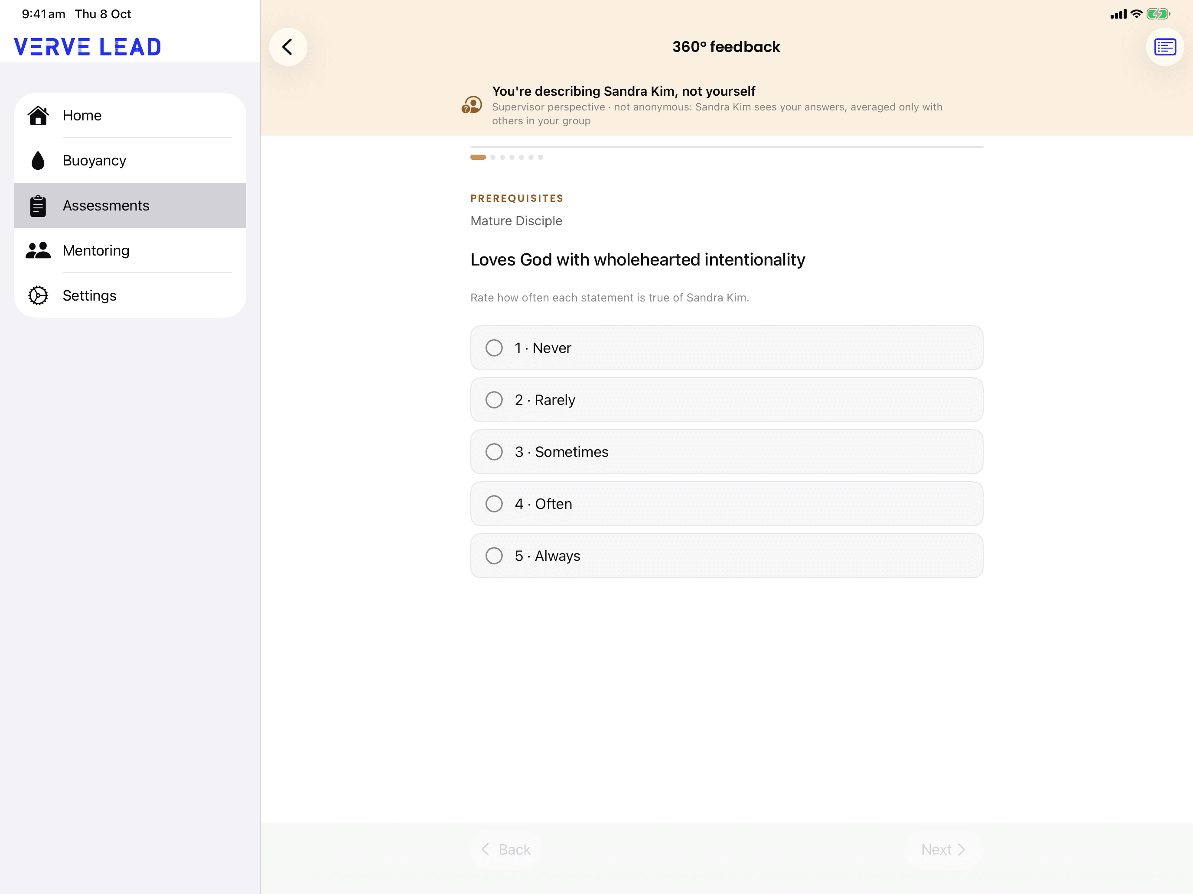Click the active orange progress step indicator

[x=478, y=157]
